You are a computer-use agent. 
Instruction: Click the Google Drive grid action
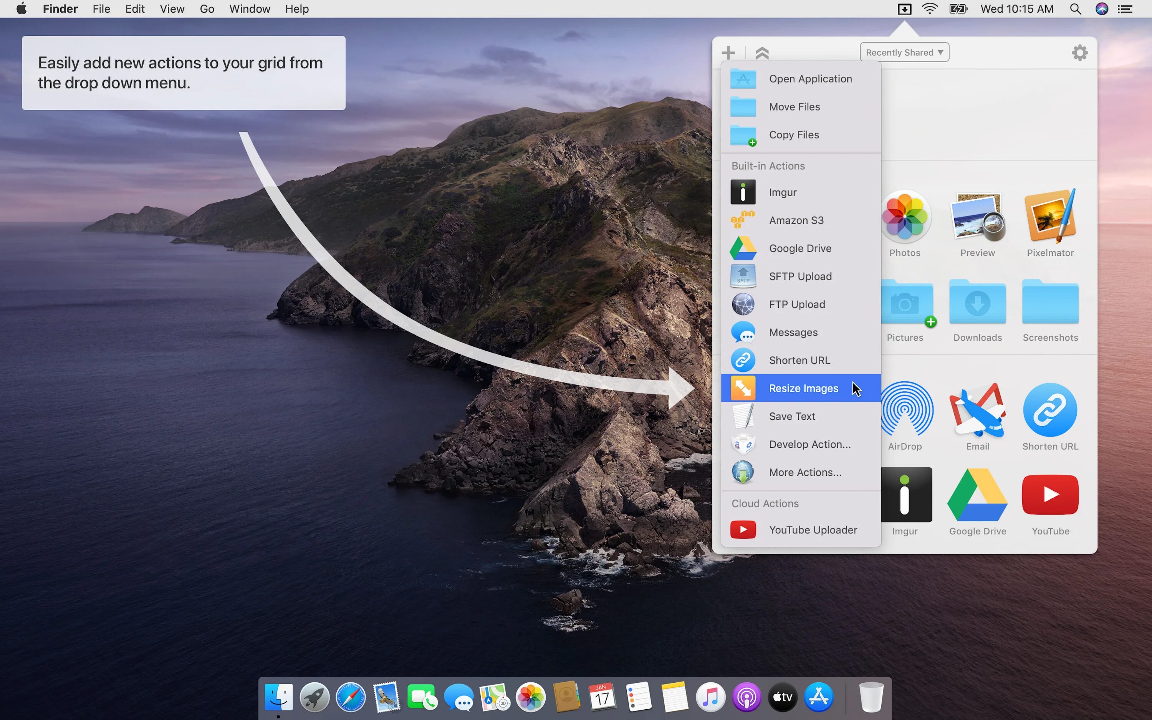977,495
